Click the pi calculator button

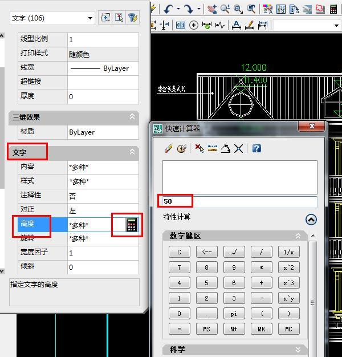[234, 314]
